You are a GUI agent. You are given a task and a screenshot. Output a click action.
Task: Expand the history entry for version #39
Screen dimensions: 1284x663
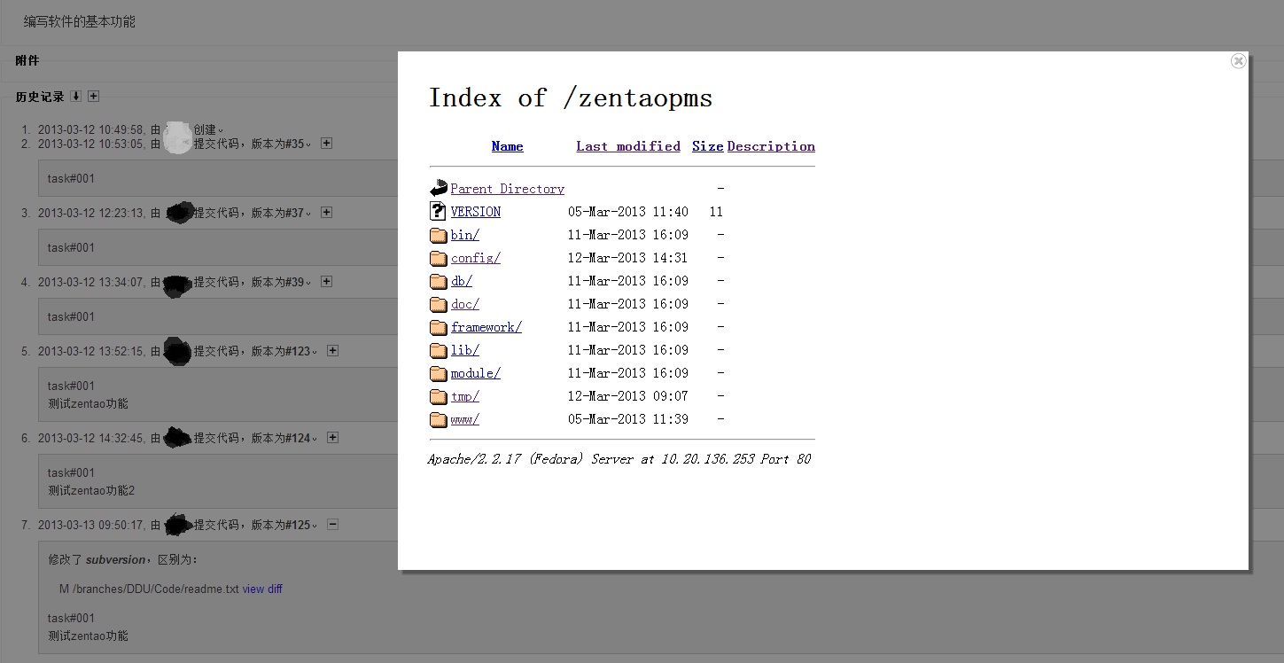pos(326,281)
